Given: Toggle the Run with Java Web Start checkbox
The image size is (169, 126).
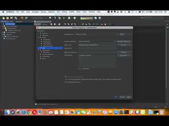Looking at the screenshot, I should [65, 77].
